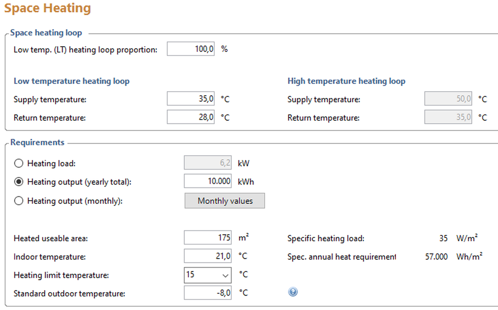Click the Indoor temperature input field
Image resolution: width=498 pixels, height=310 pixels.
[x=208, y=257]
